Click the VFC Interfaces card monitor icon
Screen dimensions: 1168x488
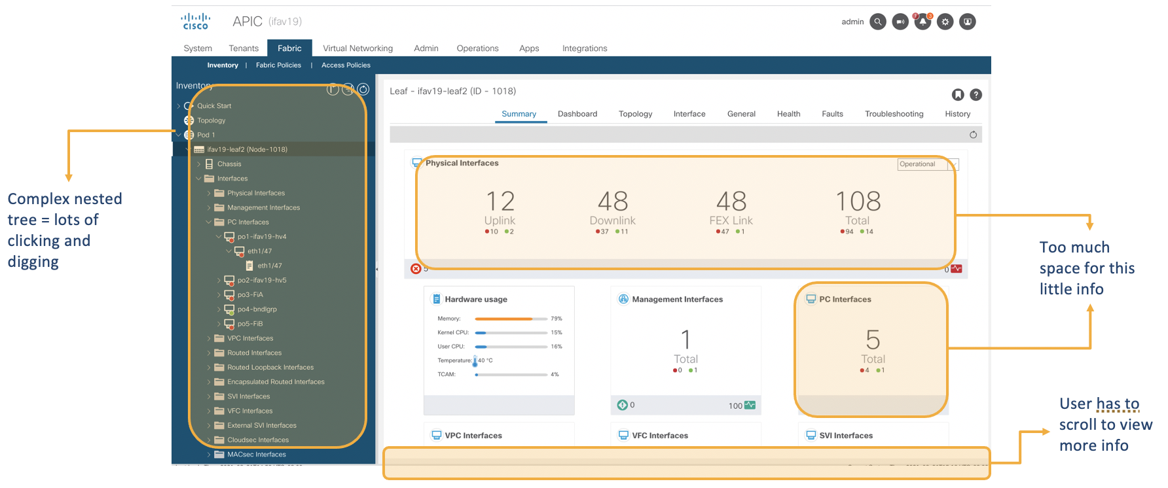tap(623, 435)
